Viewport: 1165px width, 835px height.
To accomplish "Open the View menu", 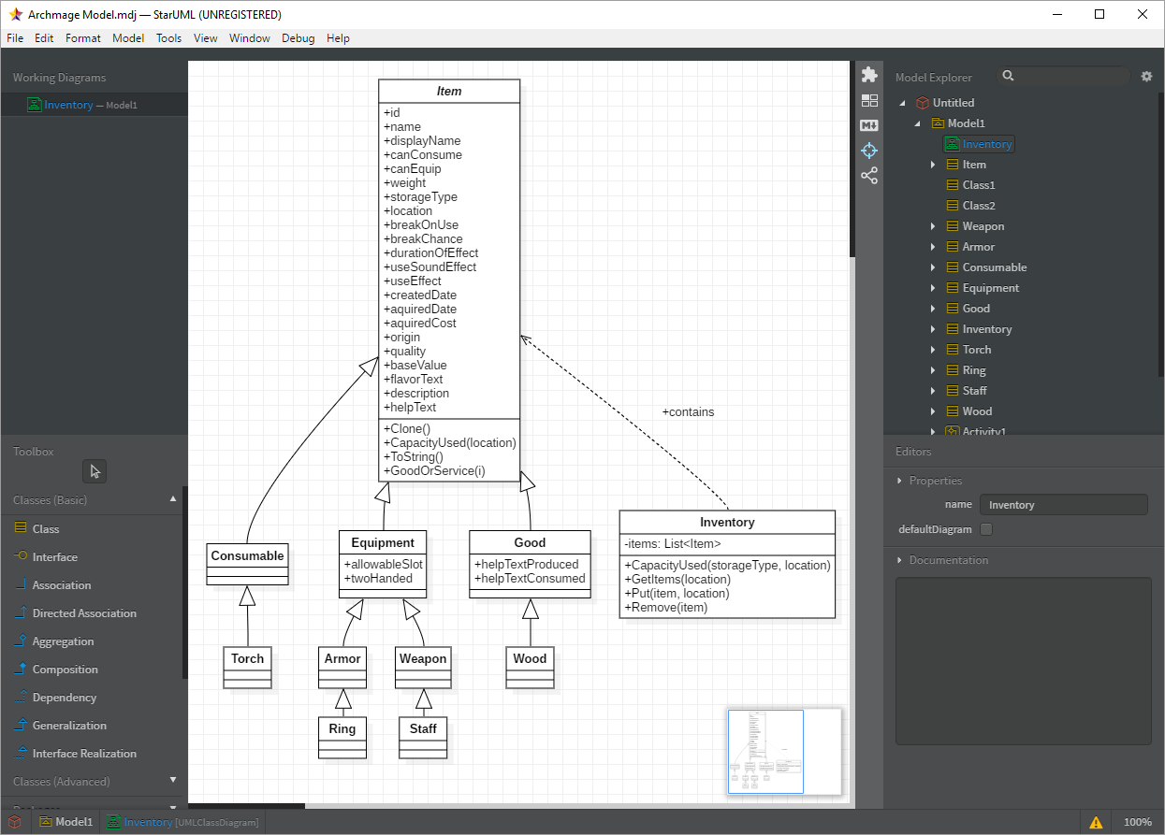I will 206,38.
